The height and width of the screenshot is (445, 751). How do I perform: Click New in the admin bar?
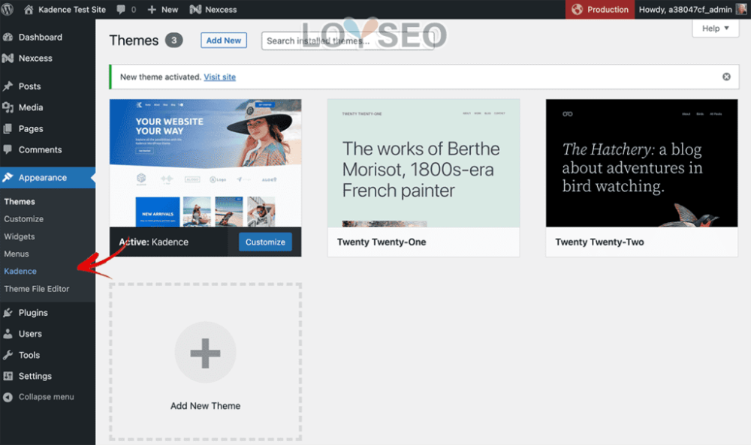point(170,10)
